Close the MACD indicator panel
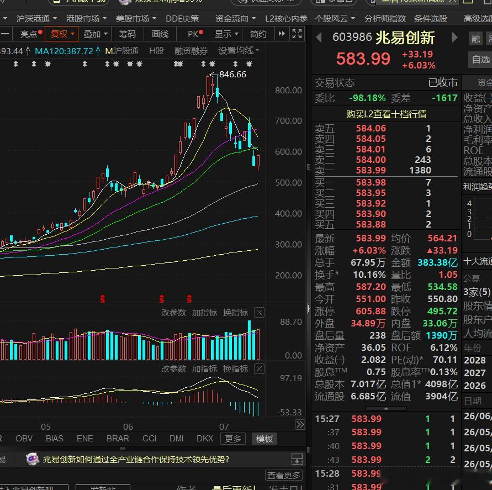Viewport: 492px width, 490px height. coord(259,369)
